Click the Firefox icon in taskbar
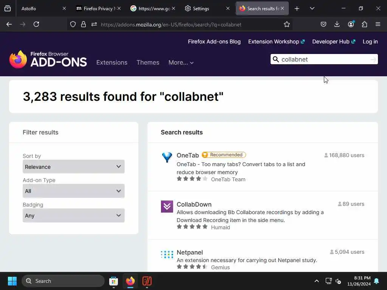Screen dimensions: 387x290 [130, 281]
